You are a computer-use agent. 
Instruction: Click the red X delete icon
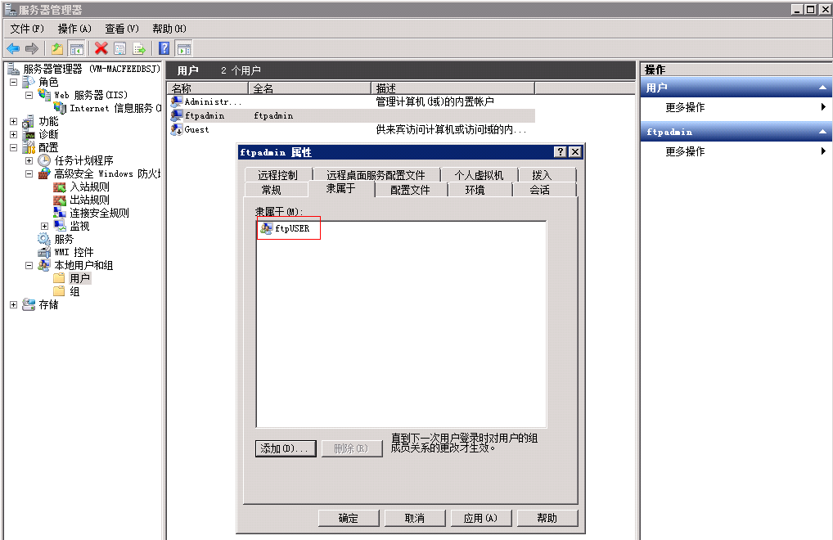(x=101, y=49)
